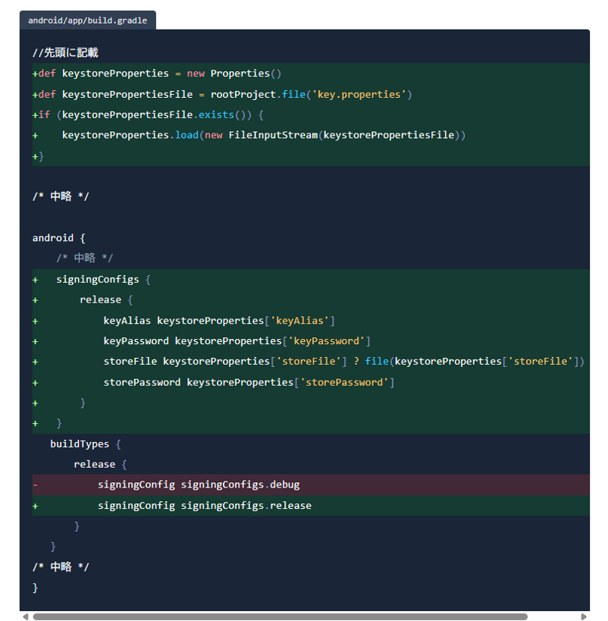Click the first '/* 中略 */' comment above android
608x621 pixels.
[x=61, y=196]
